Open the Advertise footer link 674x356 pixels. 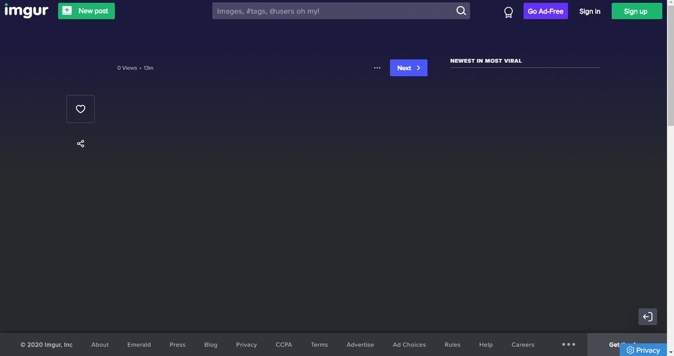point(360,345)
